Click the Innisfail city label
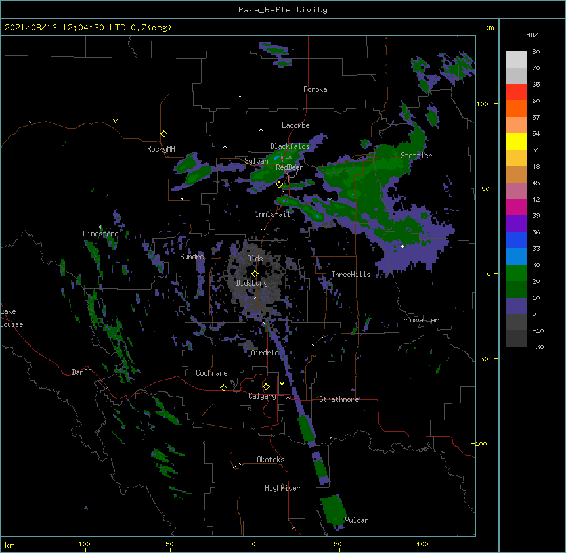The height and width of the screenshot is (553, 566). click(x=272, y=214)
